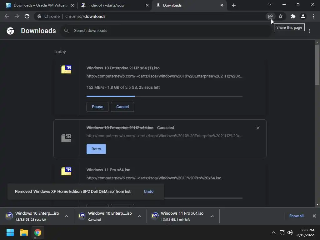
Task: Click the ISO file icon for Windows 11 Pro x64.iso
Action: pos(66,171)
